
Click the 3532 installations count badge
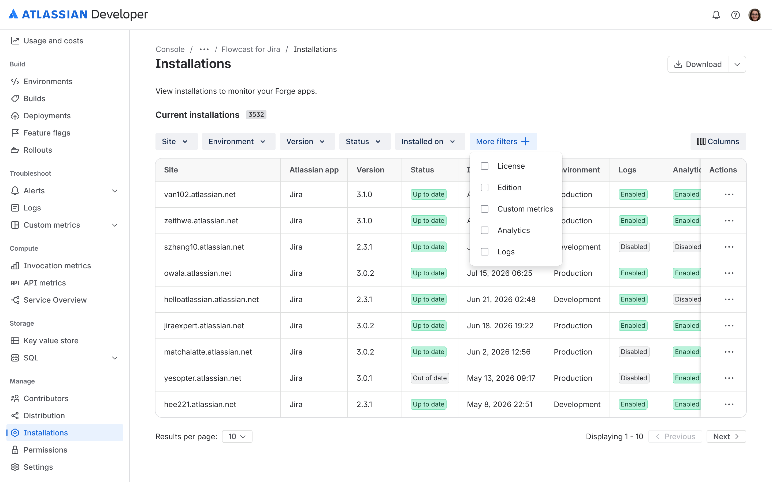[x=256, y=114]
